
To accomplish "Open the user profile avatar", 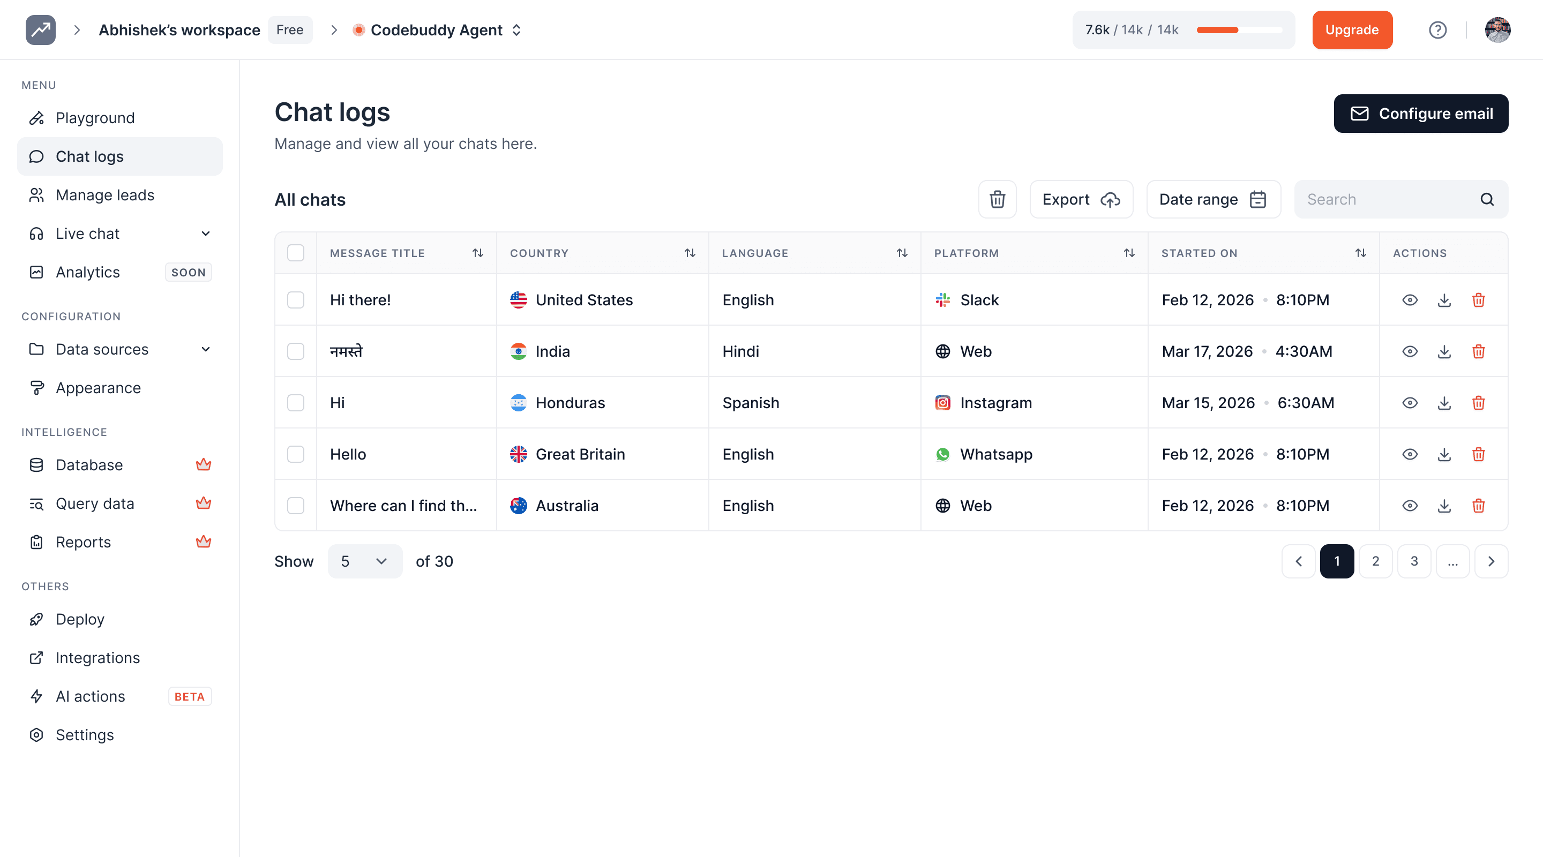I will point(1497,30).
